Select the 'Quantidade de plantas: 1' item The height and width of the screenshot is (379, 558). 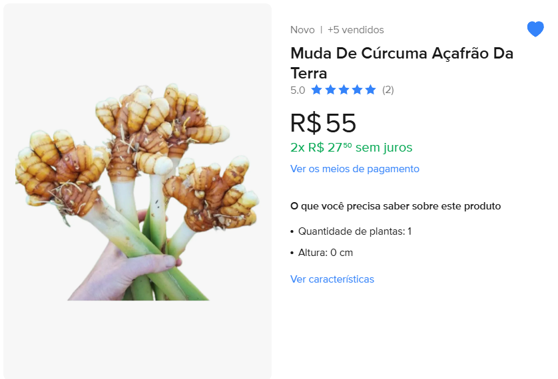354,231
